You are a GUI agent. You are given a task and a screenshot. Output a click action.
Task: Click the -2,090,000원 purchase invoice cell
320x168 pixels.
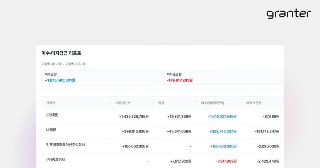point(268,146)
